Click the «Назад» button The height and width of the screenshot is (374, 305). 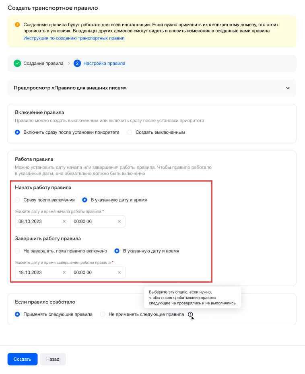point(53,359)
